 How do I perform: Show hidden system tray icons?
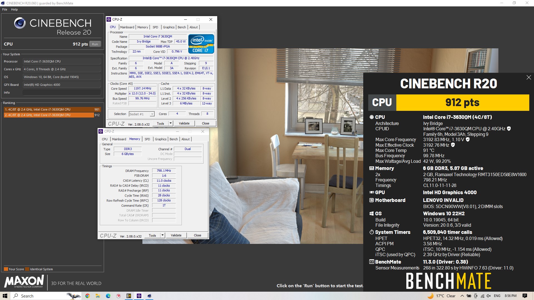point(462,296)
